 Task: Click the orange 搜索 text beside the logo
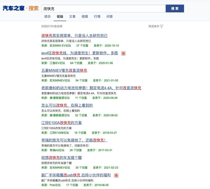(34, 8)
